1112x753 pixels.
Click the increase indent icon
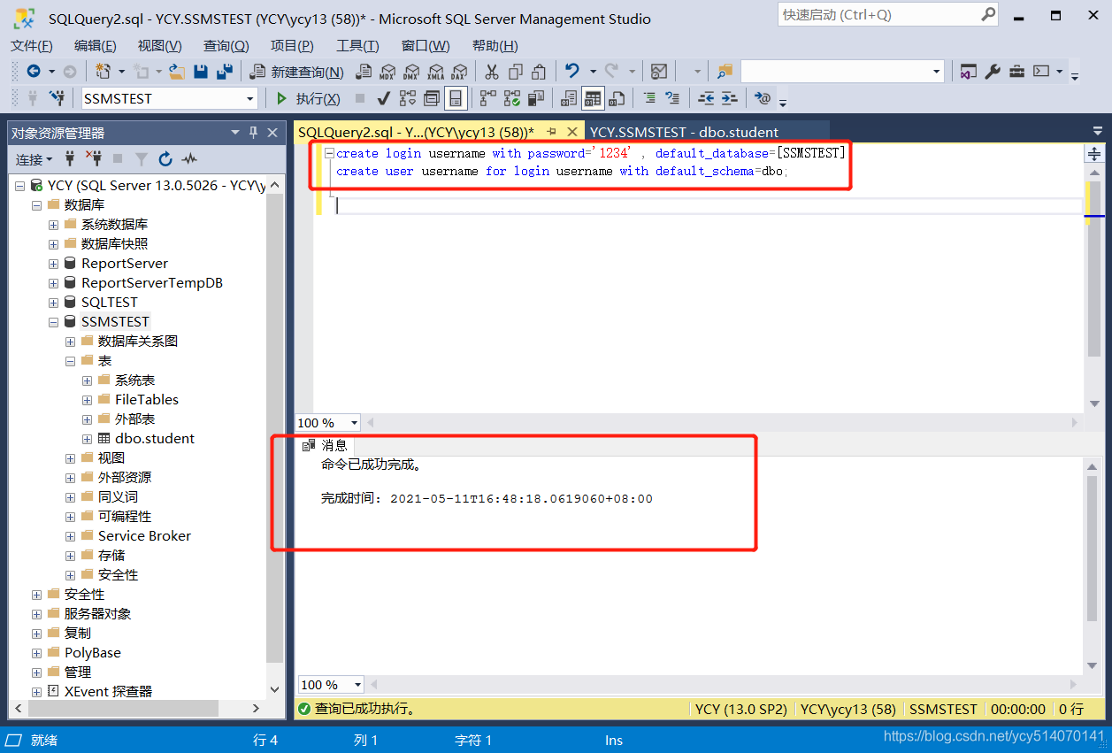click(x=729, y=98)
